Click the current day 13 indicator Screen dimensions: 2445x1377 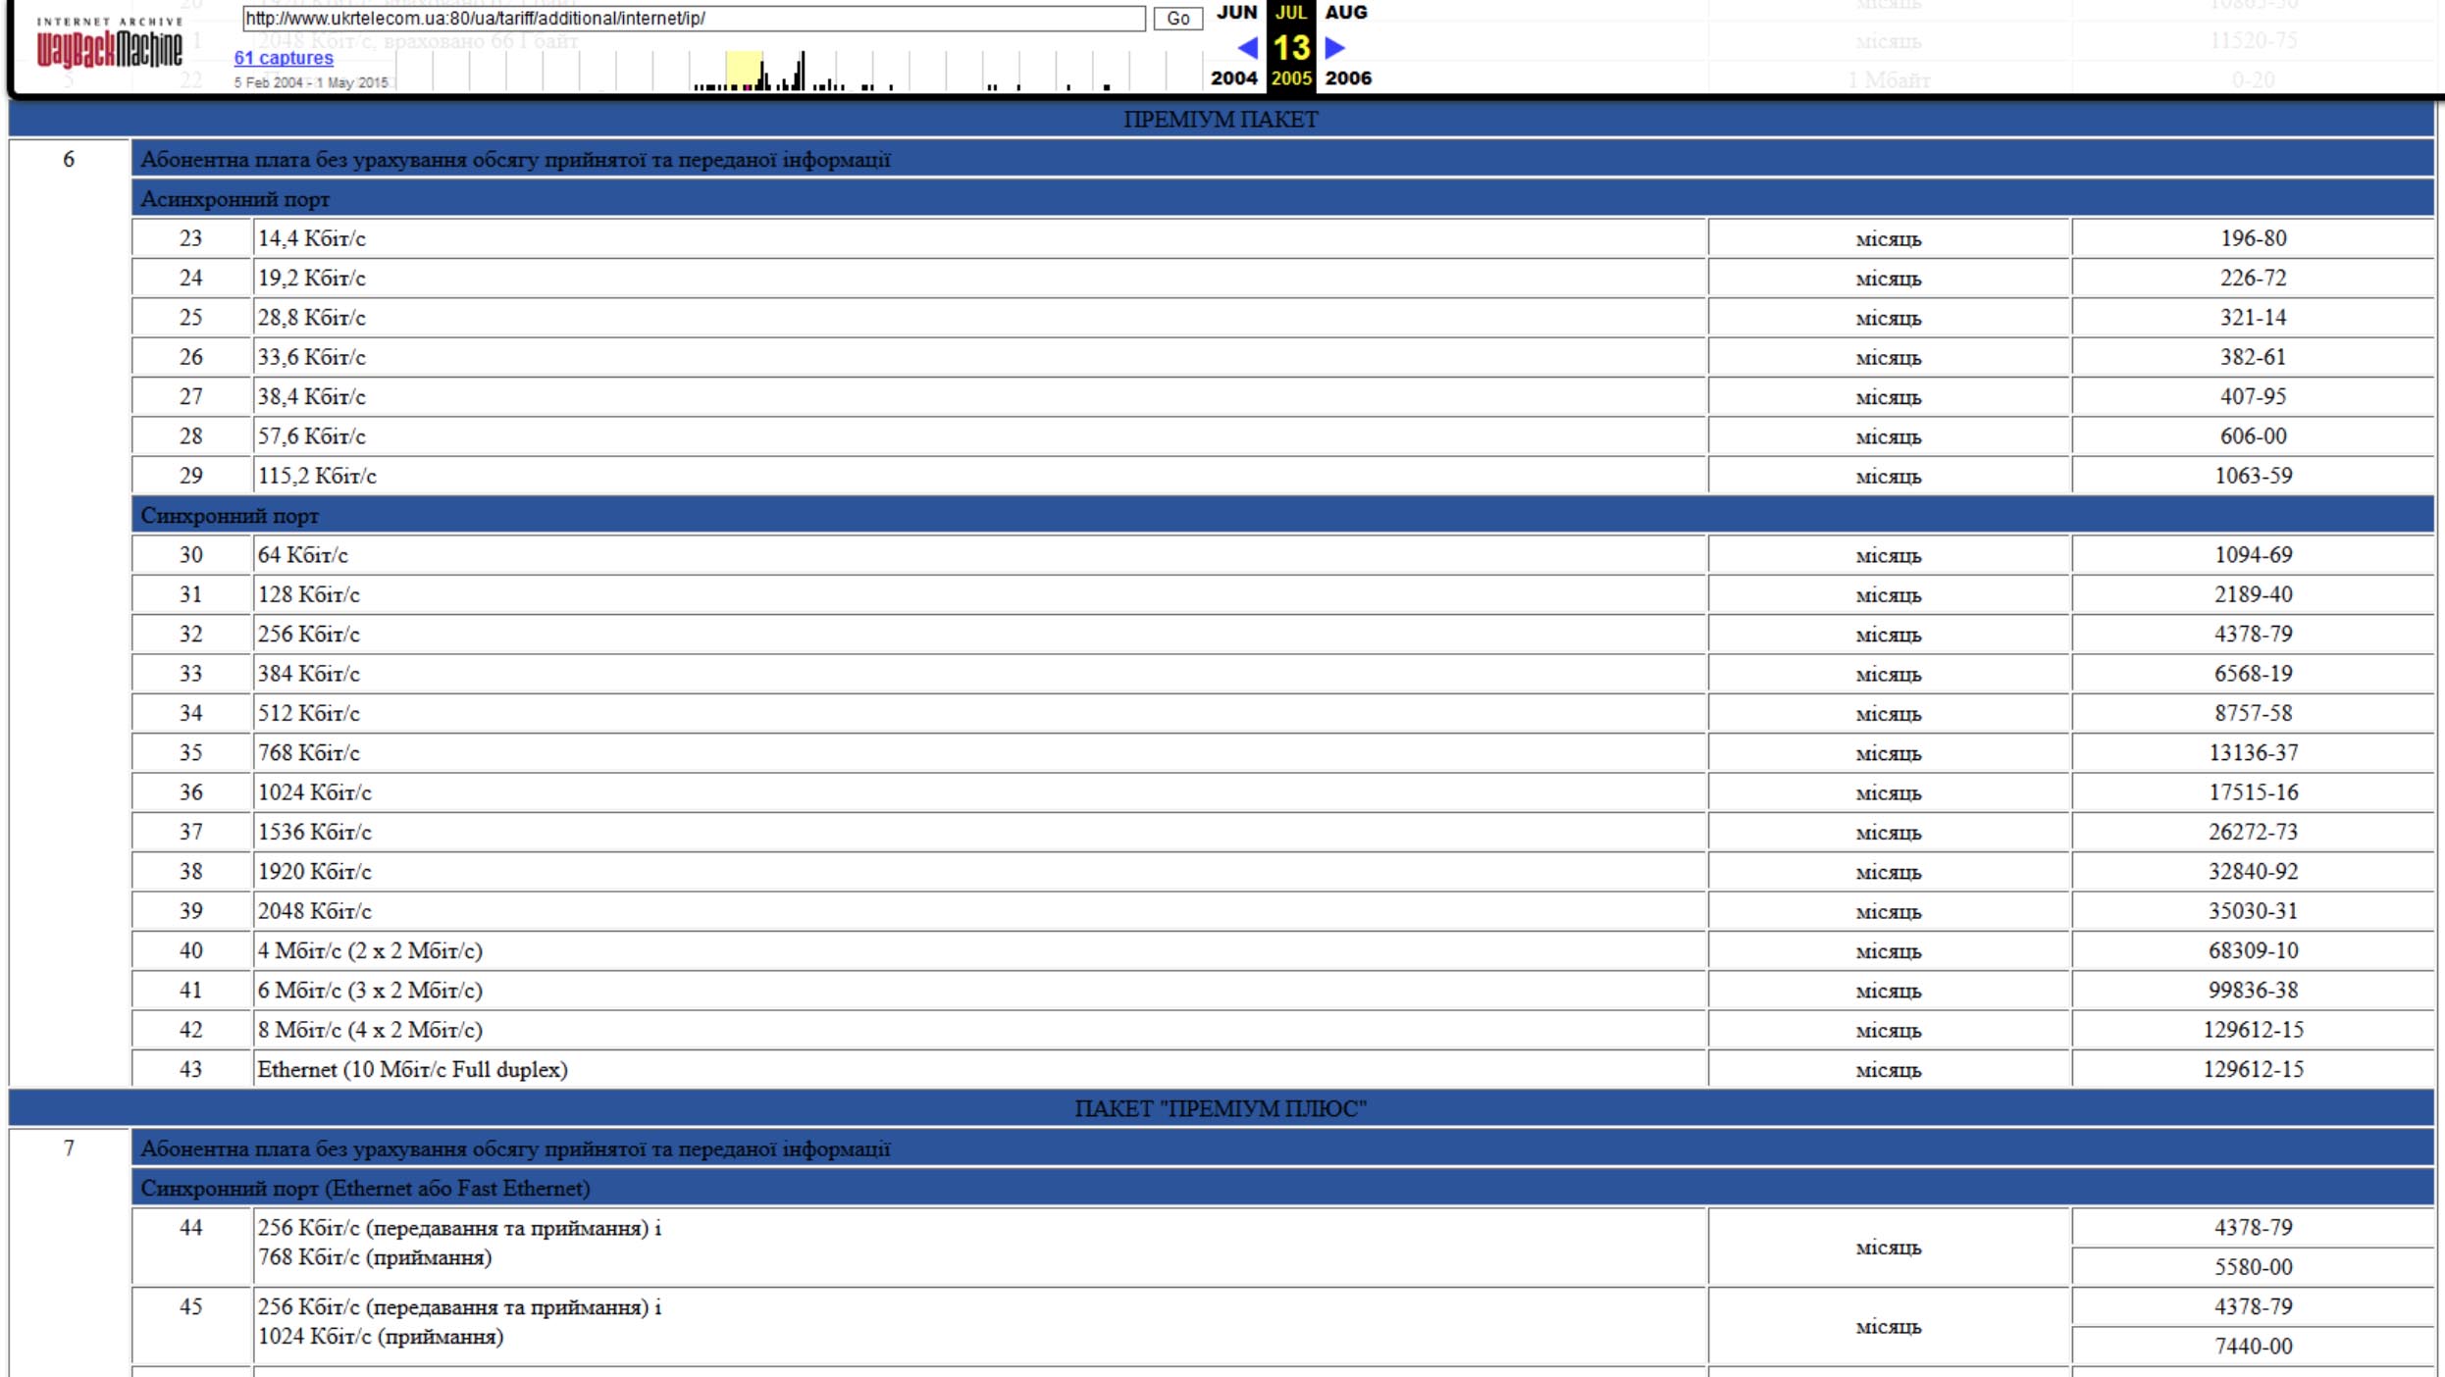click(1290, 47)
